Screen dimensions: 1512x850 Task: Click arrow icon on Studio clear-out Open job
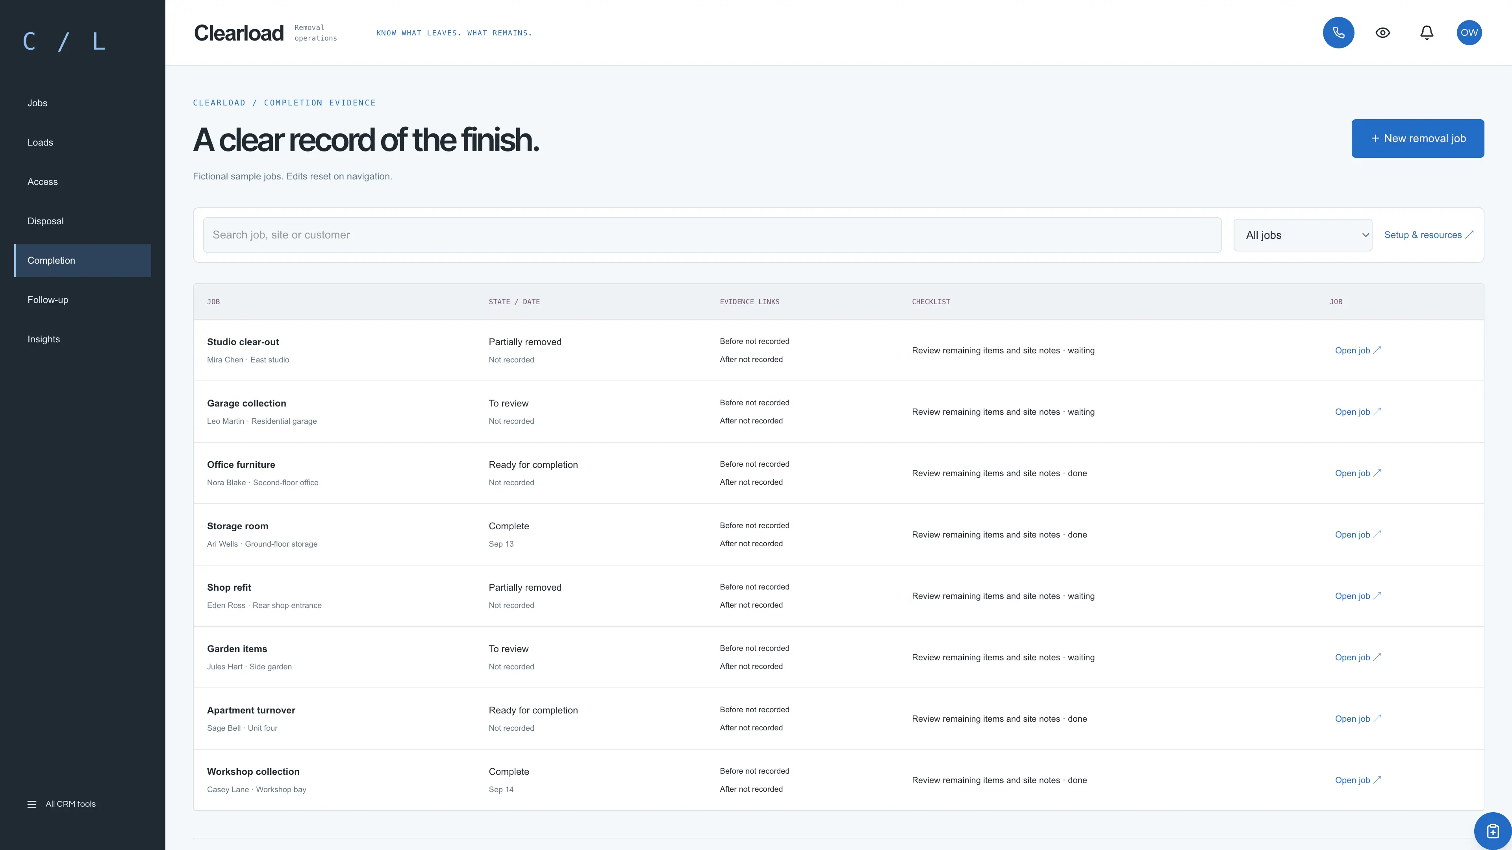point(1377,350)
